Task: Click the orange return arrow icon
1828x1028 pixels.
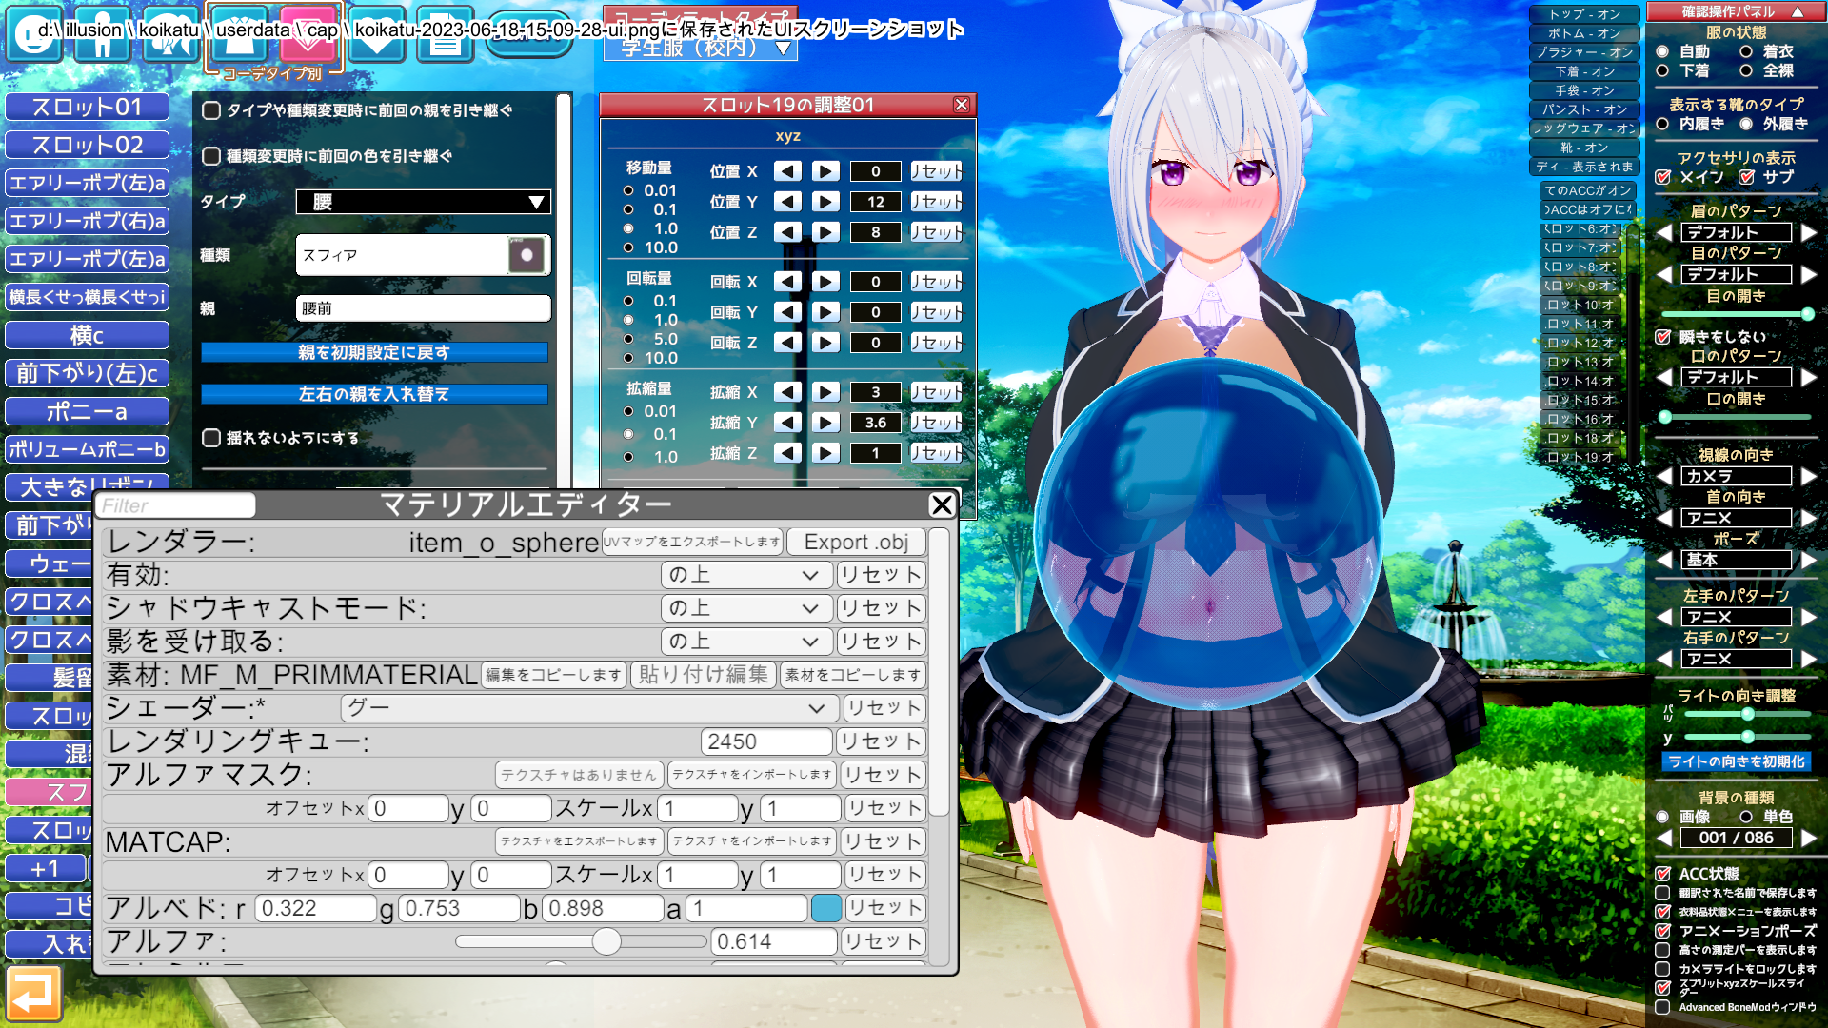Action: 34,994
